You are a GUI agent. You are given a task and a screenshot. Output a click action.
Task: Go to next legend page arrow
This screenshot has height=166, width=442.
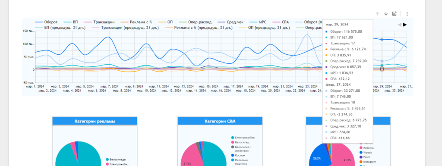point(405,25)
